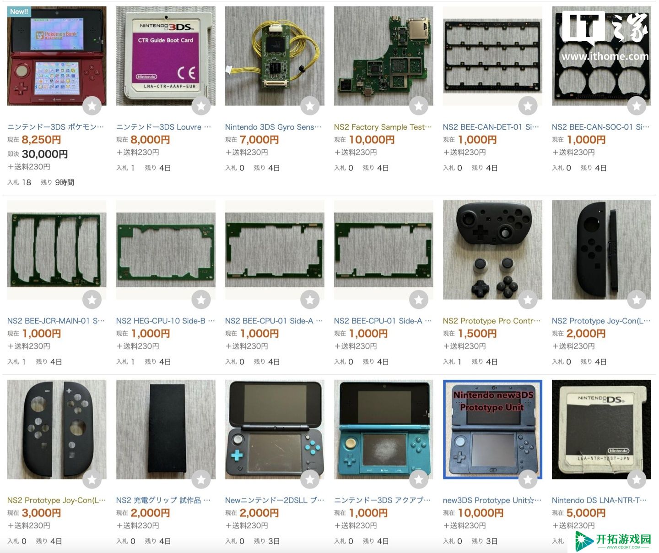Screen dimensions: 659x553
Task: Star the New 2DS LL listing
Action: (310, 479)
